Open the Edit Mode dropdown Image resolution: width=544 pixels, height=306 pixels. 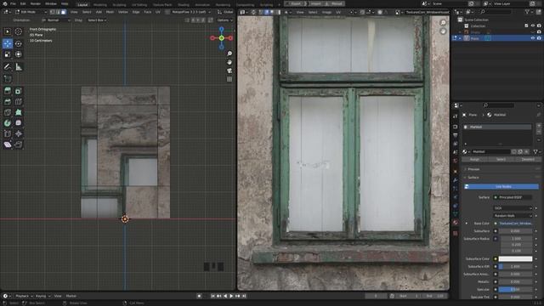(31, 12)
